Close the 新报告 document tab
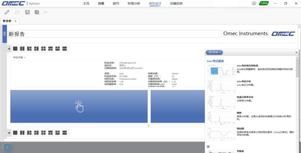The width and height of the screenshot is (301, 153). (x=15, y=21)
